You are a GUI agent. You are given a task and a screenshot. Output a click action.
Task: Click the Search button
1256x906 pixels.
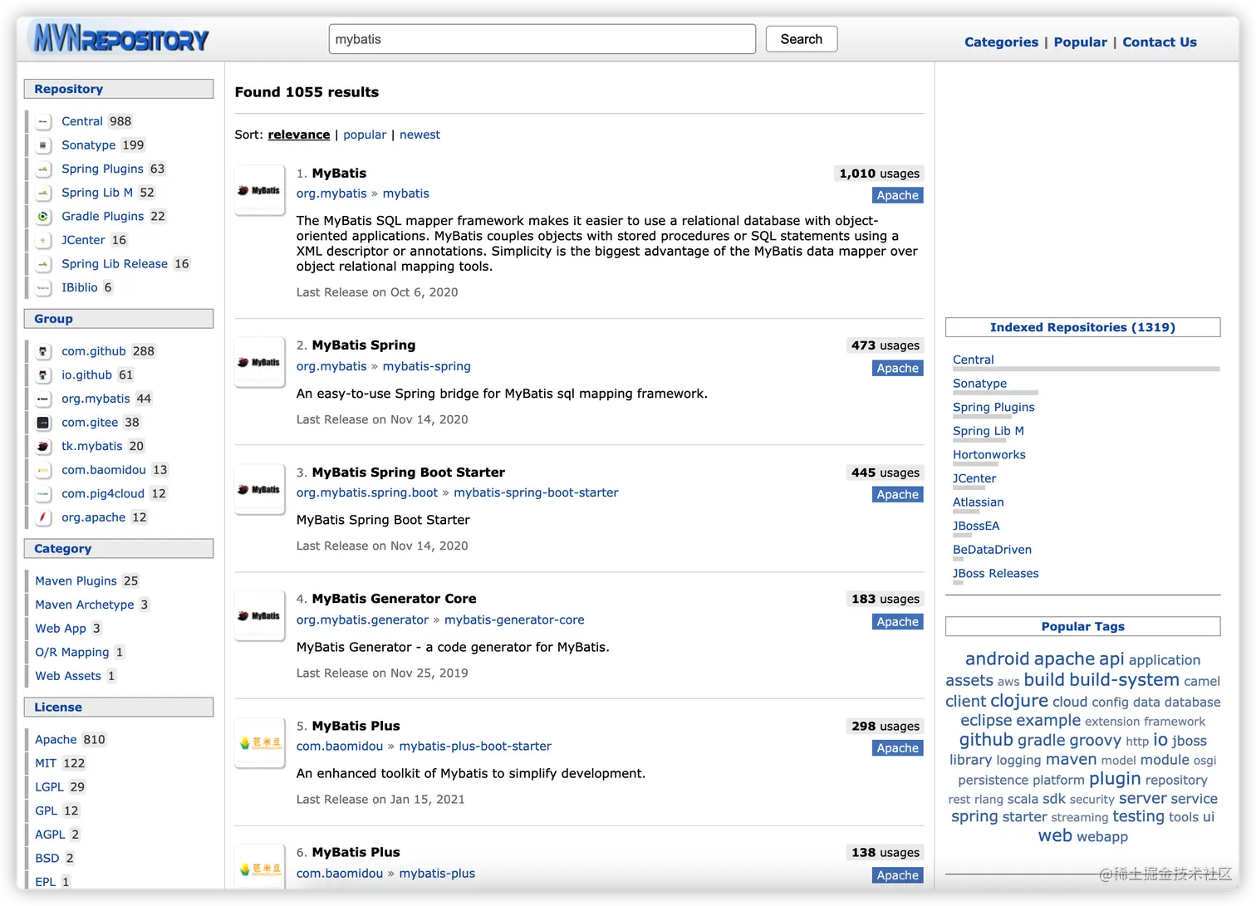tap(801, 39)
